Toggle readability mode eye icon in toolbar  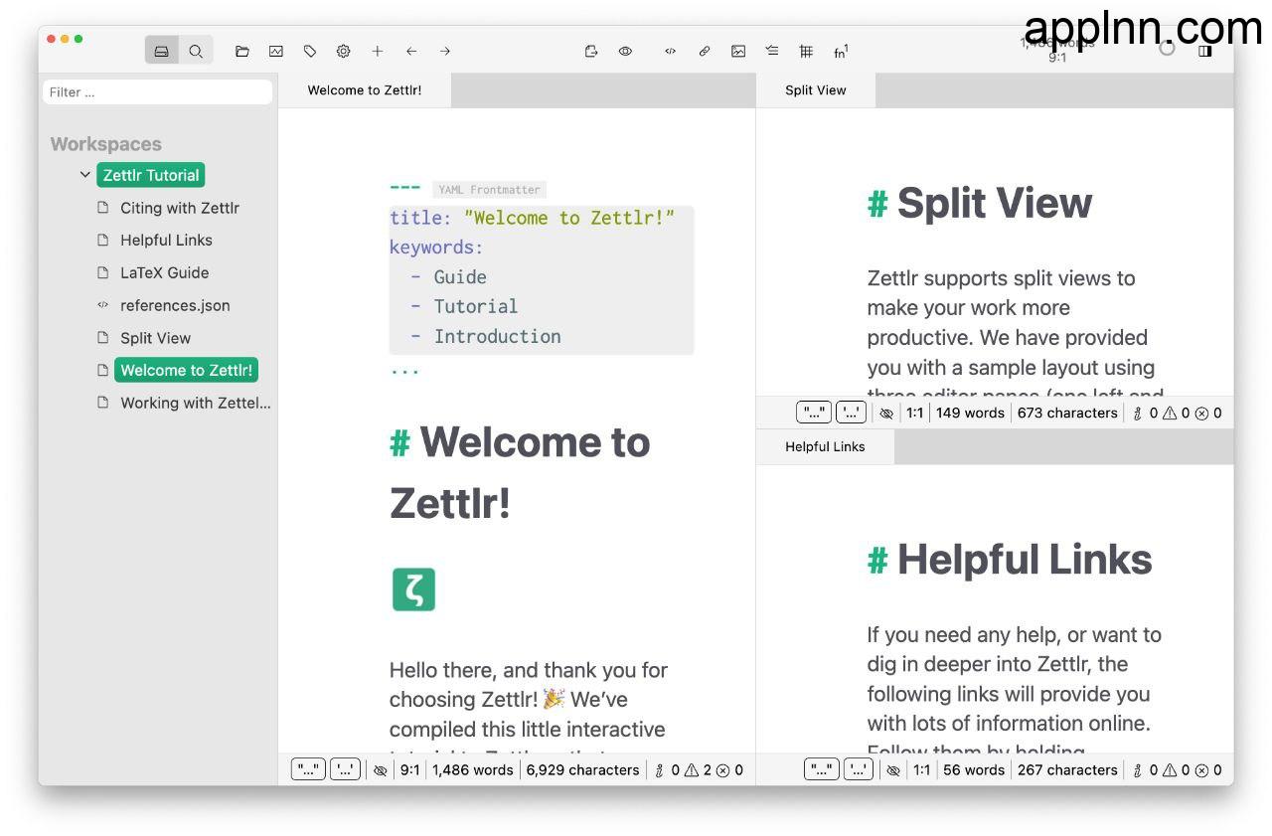625,51
